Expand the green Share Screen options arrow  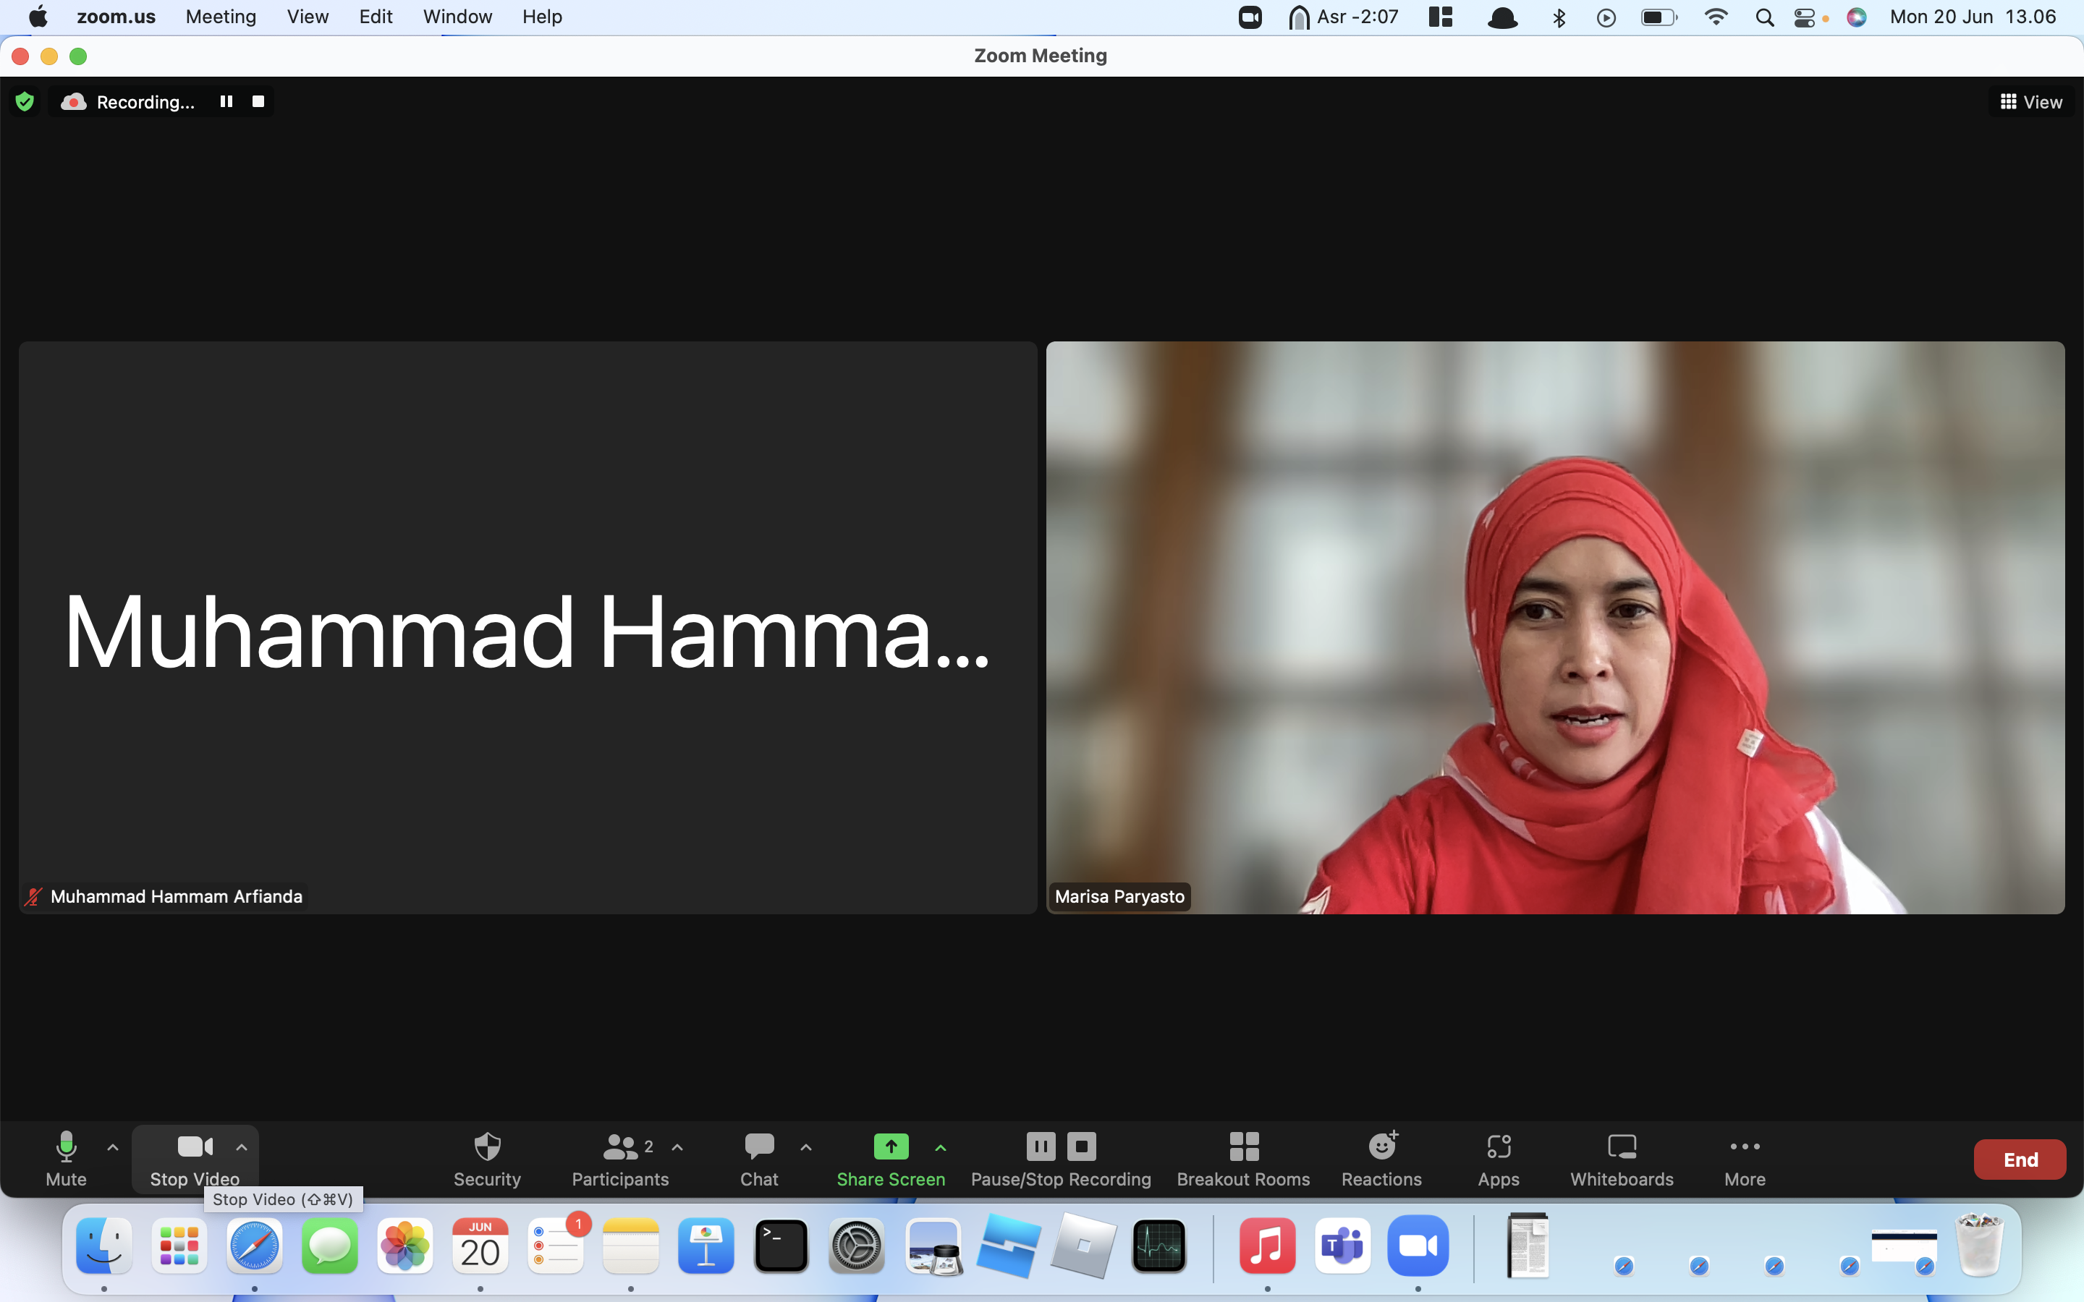point(941,1147)
